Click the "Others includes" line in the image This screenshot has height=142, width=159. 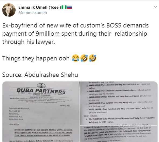91,116
